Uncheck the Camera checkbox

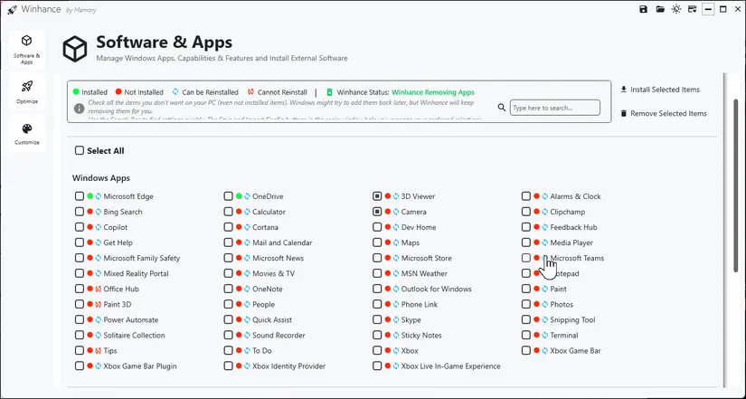(x=377, y=212)
